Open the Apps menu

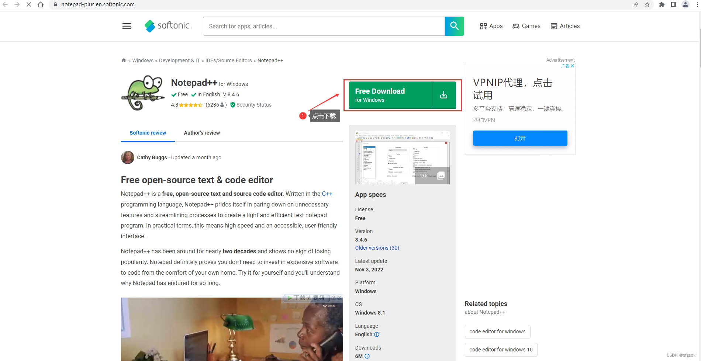coord(491,26)
